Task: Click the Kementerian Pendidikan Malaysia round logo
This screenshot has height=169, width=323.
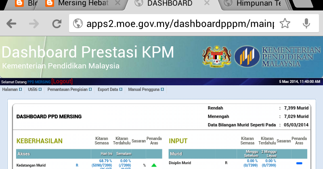Action: pyautogui.click(x=247, y=56)
